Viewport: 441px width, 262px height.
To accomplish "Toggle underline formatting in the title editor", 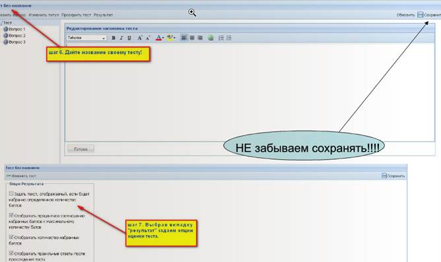I will [x=129, y=38].
